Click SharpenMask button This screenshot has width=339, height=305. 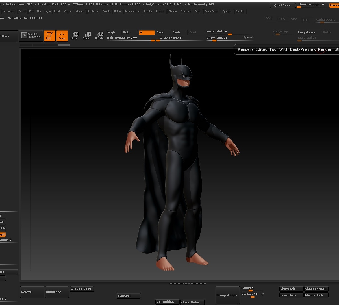pyautogui.click(x=316, y=289)
